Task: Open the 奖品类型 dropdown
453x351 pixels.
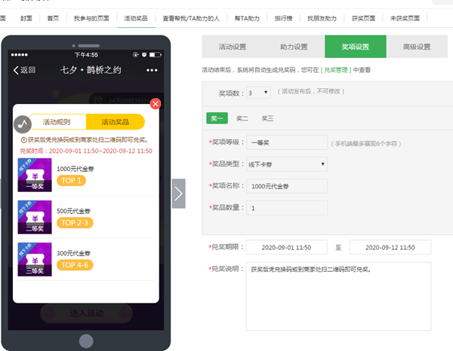Action: (x=287, y=164)
